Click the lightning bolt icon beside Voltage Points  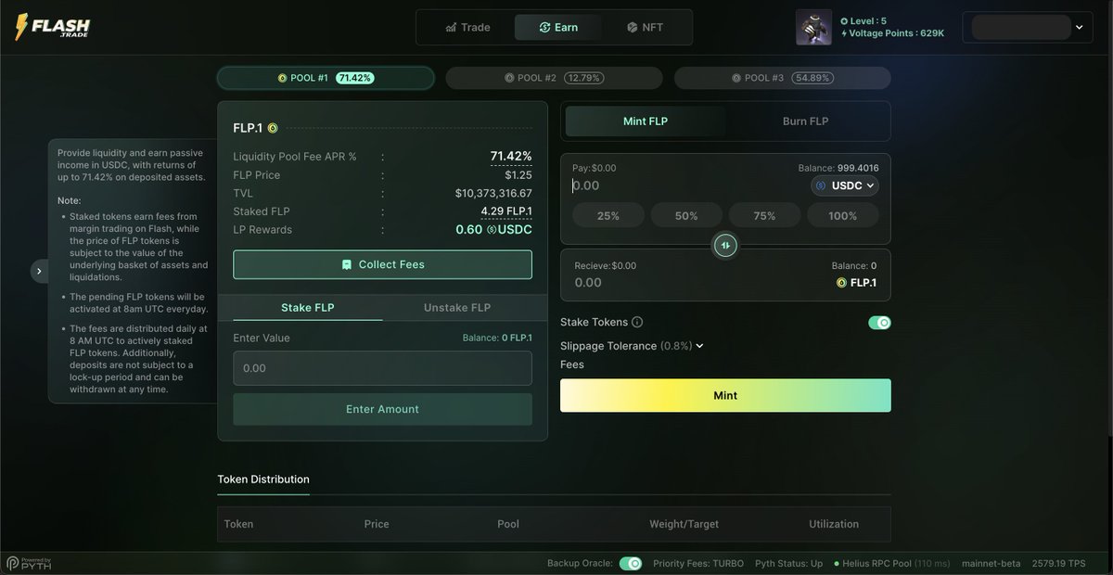click(844, 33)
